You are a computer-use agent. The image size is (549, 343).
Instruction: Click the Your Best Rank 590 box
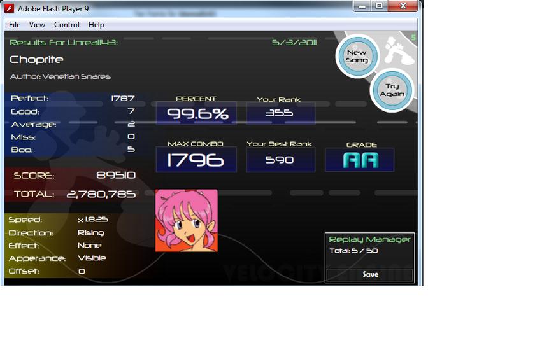pyautogui.click(x=280, y=160)
